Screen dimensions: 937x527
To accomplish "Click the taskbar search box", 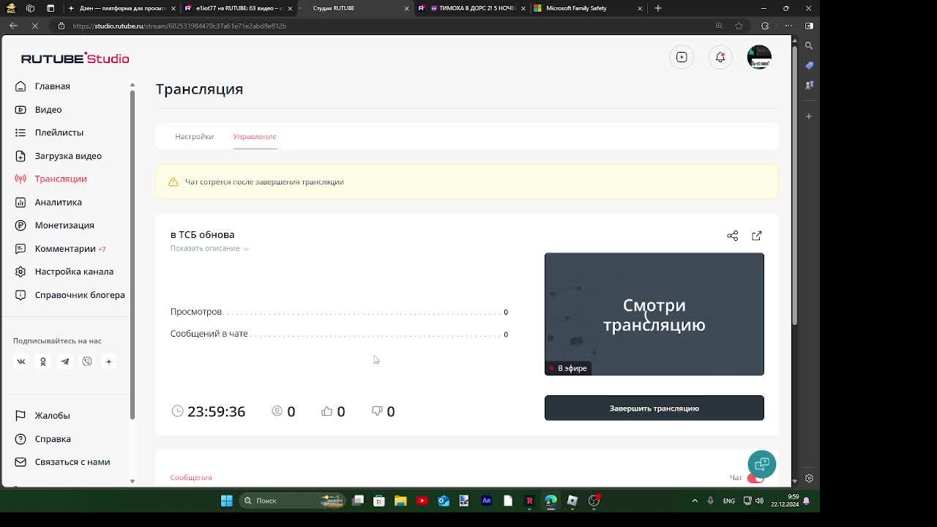I will pyautogui.click(x=292, y=501).
